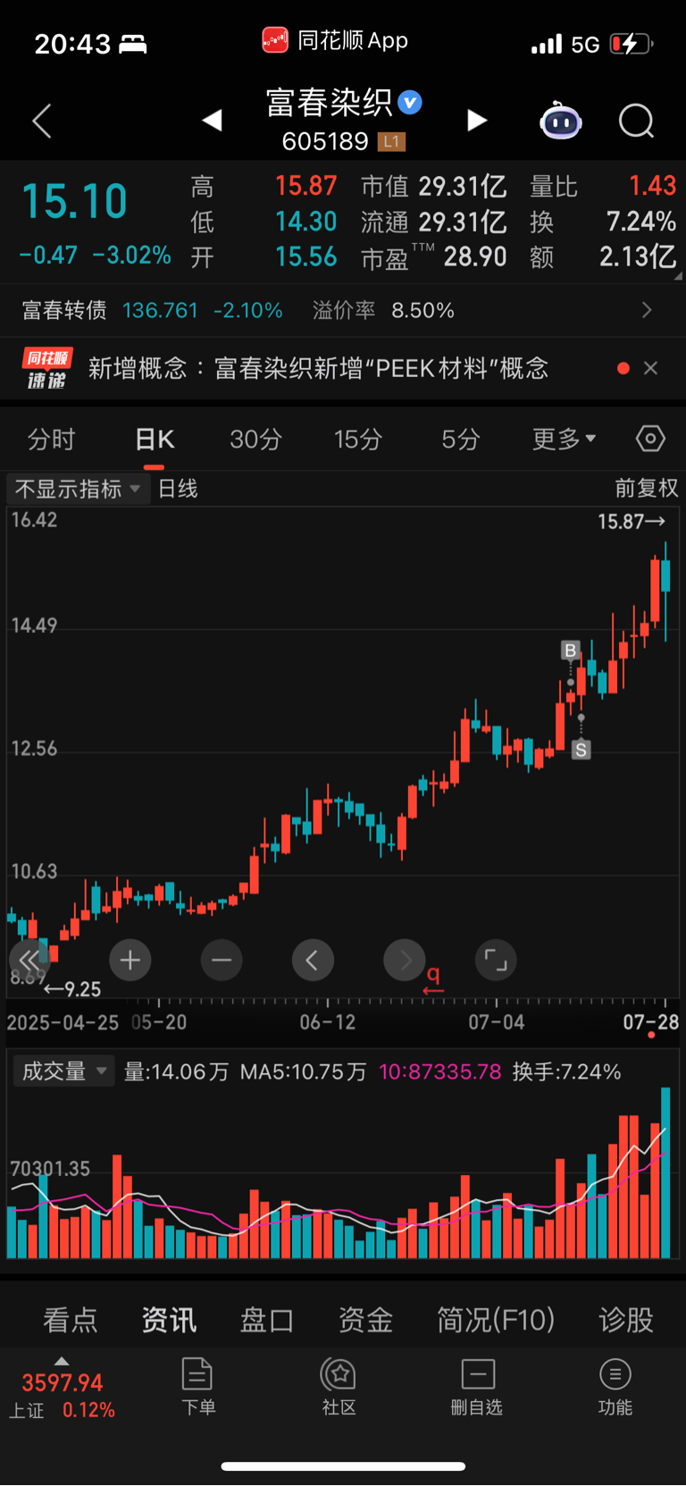Open 功能 functions menu icon
686x1486 pixels.
coord(615,1386)
